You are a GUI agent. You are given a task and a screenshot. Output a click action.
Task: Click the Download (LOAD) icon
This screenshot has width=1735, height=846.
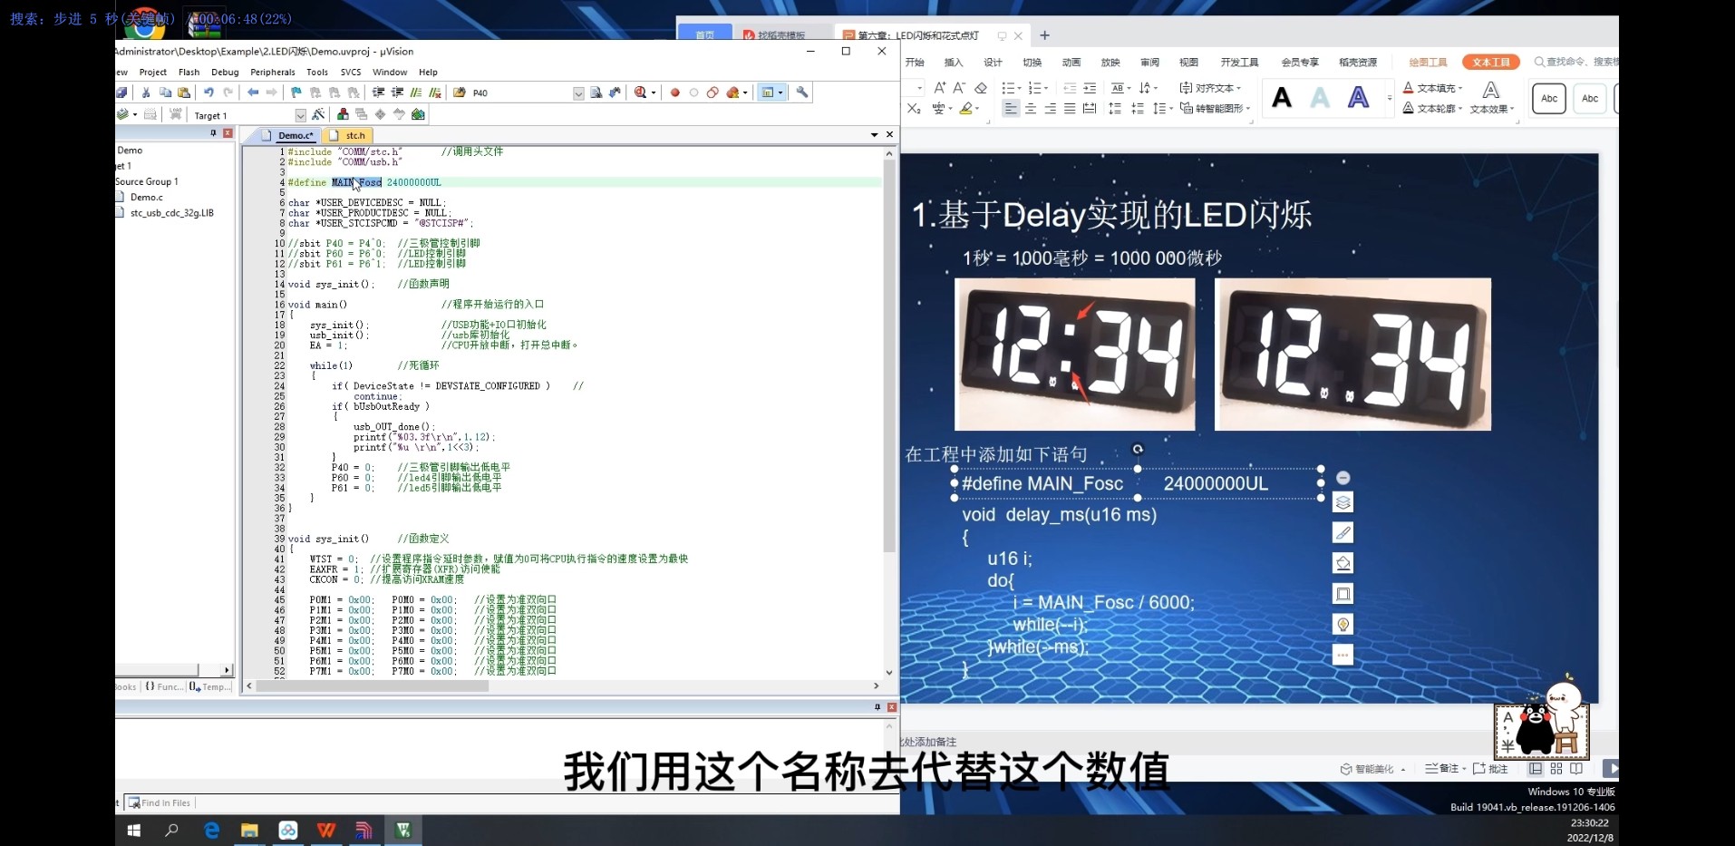tap(175, 114)
